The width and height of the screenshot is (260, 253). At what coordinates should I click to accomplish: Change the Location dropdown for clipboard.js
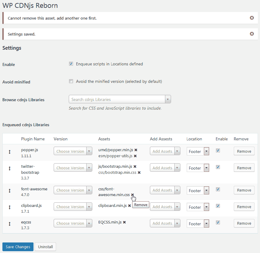(x=198, y=207)
